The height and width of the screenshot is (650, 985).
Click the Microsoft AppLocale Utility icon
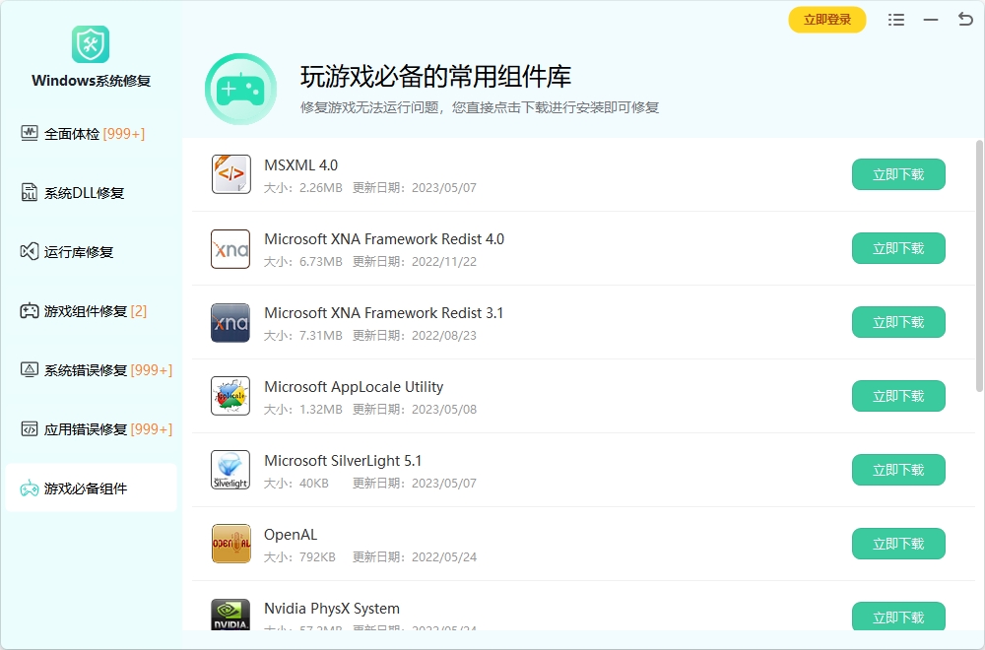(x=230, y=396)
